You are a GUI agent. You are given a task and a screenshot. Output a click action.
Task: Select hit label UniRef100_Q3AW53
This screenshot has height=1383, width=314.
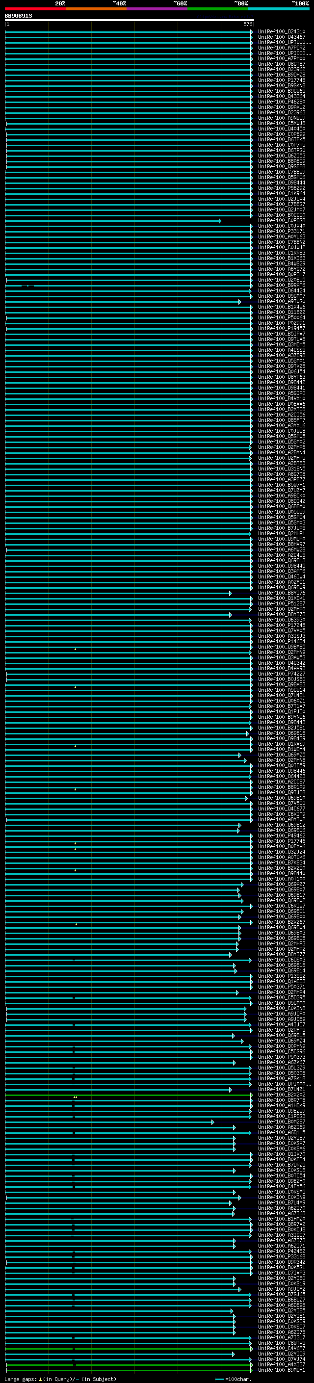tap(282, 658)
